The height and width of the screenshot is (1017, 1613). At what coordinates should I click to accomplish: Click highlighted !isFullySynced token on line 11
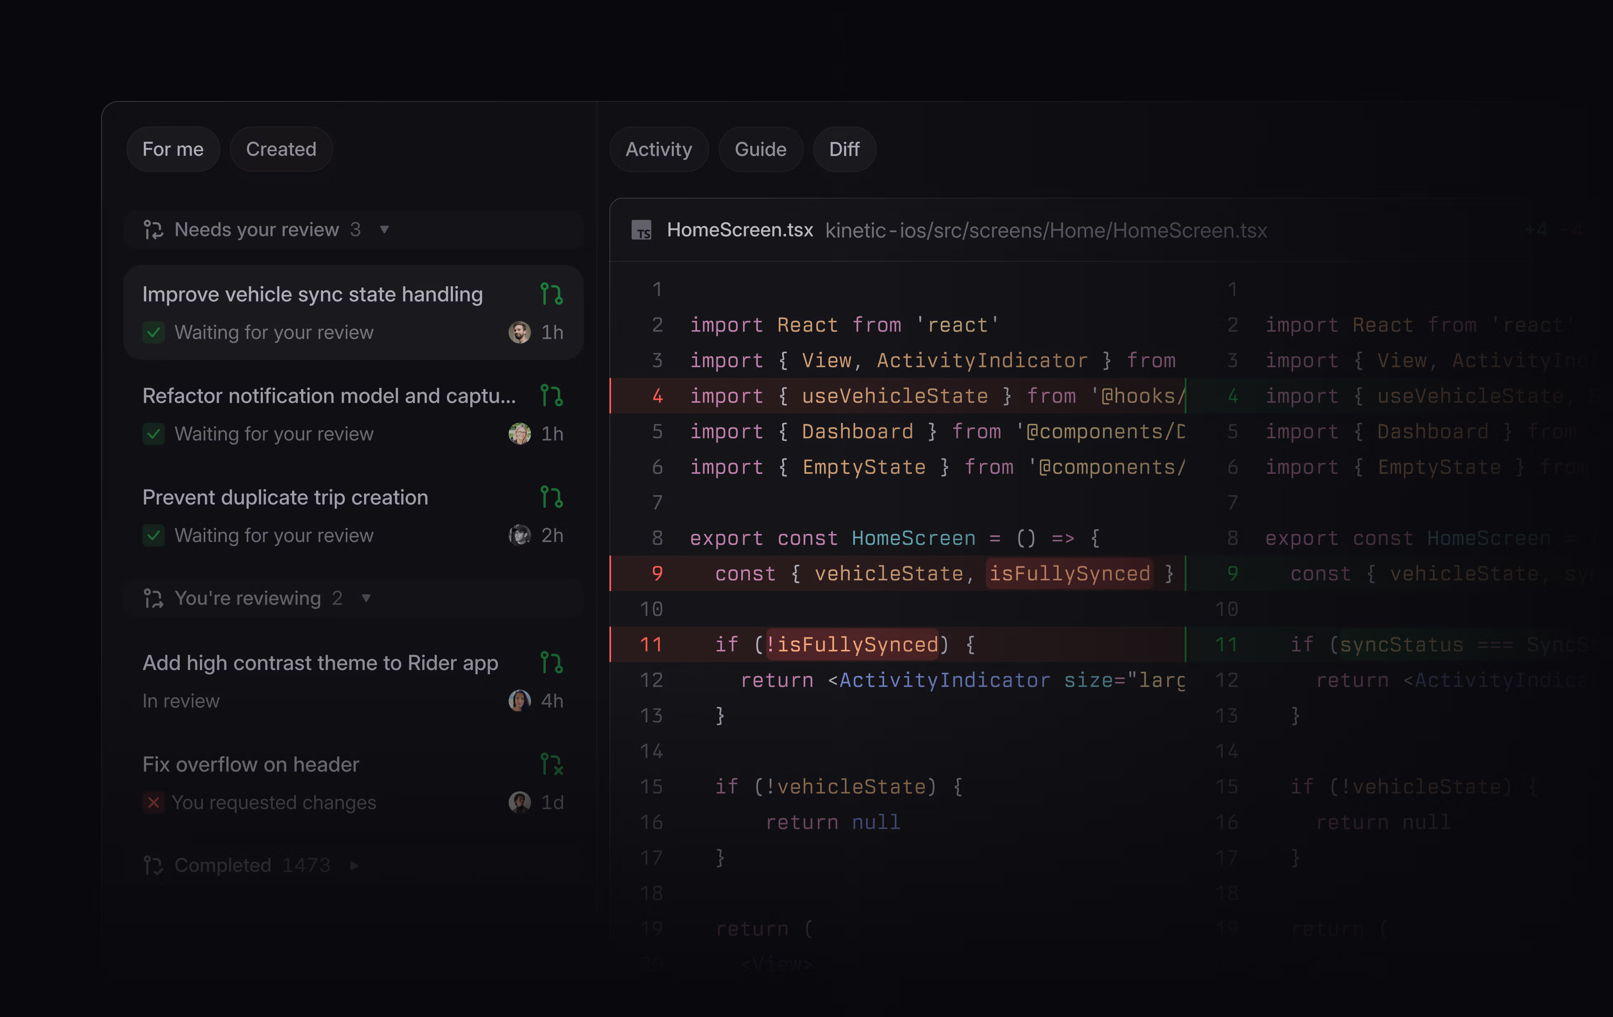(x=852, y=644)
